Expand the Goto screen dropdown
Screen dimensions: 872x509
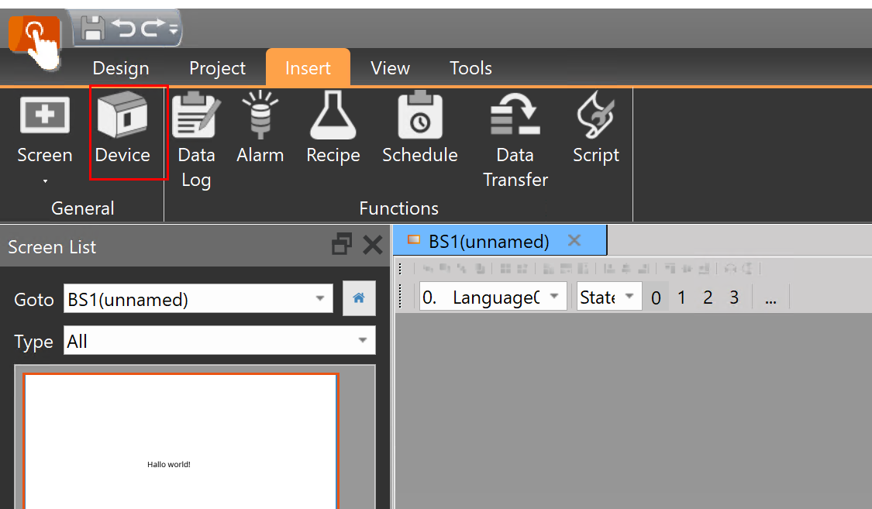(320, 299)
